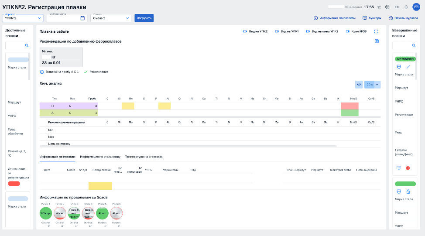The width and height of the screenshot is (425, 236).
Task: Click the red Mn/S cell in analysis table
Action: click(349, 106)
